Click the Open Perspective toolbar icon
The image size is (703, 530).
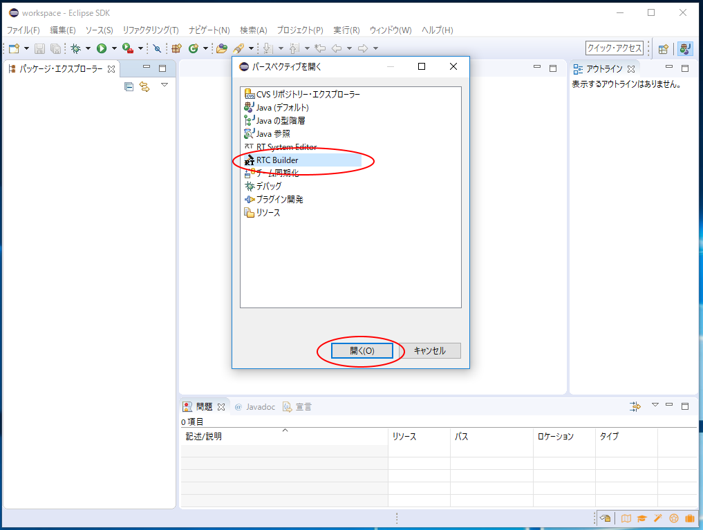[x=663, y=48]
